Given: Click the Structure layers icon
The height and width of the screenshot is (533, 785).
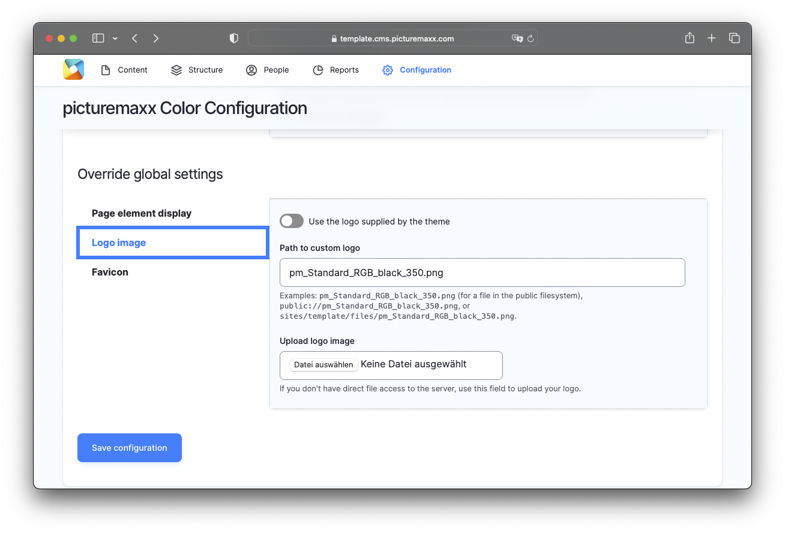Looking at the screenshot, I should tap(176, 70).
